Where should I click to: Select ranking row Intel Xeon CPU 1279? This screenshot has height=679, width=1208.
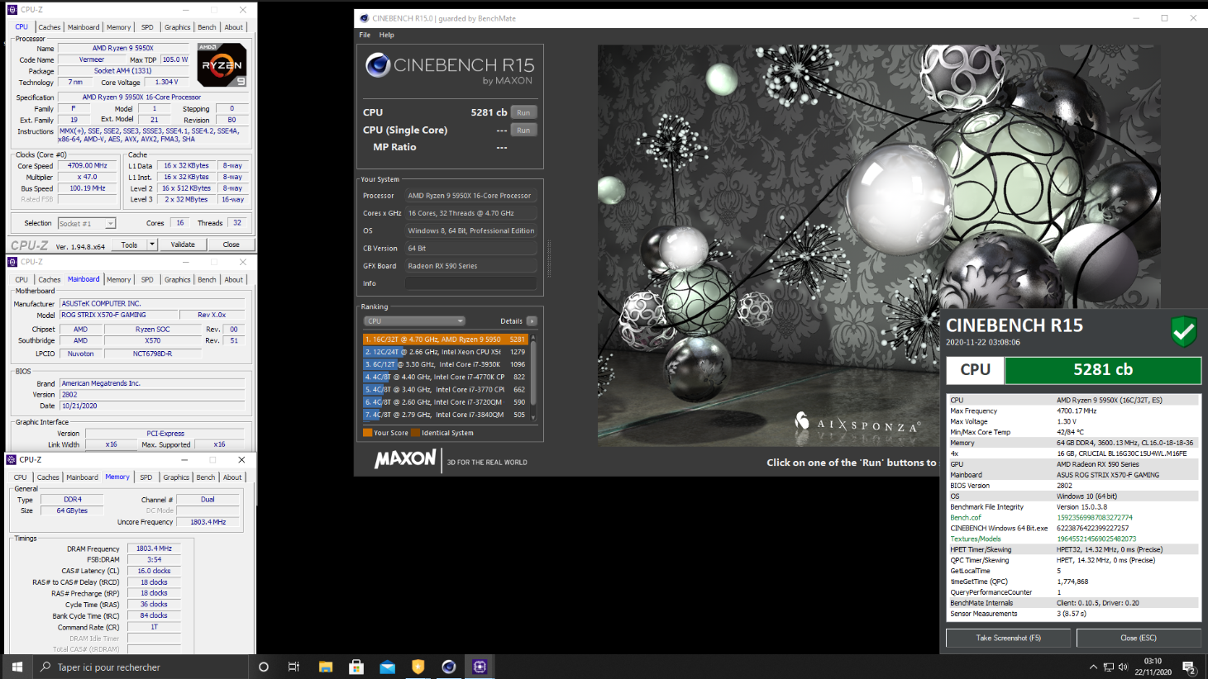(x=445, y=352)
